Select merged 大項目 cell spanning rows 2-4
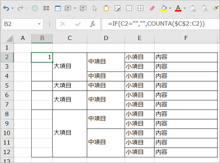 [70, 67]
